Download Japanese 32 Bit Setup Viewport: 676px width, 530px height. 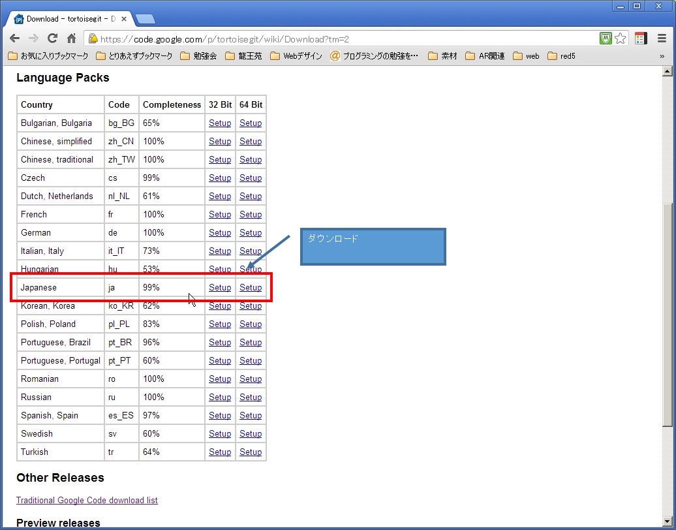[220, 288]
